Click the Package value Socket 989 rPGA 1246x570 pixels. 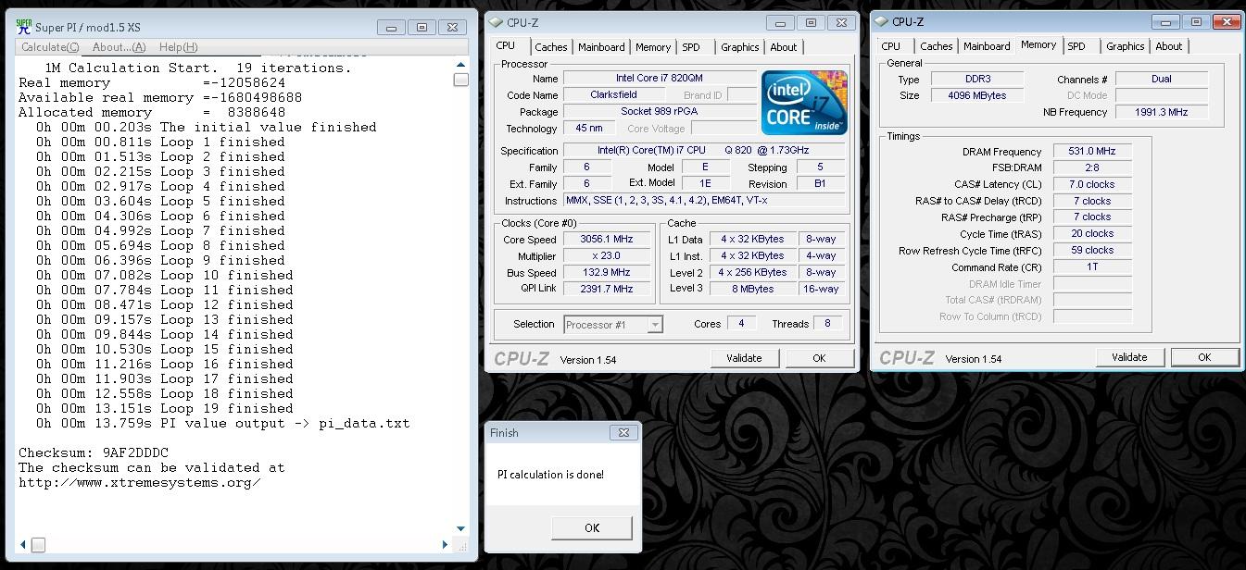tap(660, 112)
